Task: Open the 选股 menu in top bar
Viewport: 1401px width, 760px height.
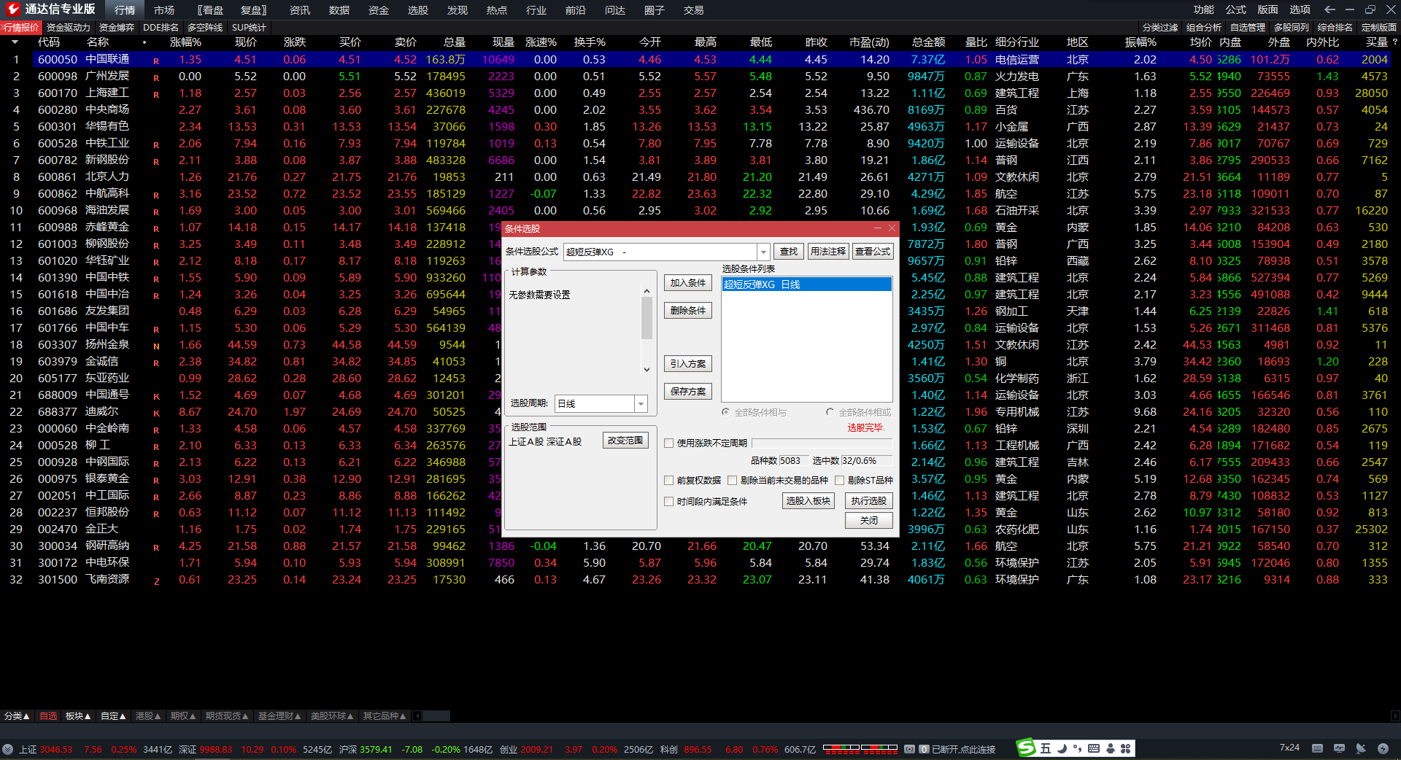Action: click(x=417, y=10)
